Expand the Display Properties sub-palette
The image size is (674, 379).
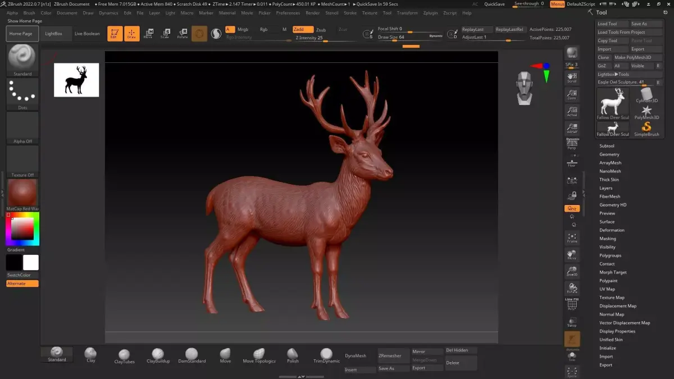pos(617,331)
